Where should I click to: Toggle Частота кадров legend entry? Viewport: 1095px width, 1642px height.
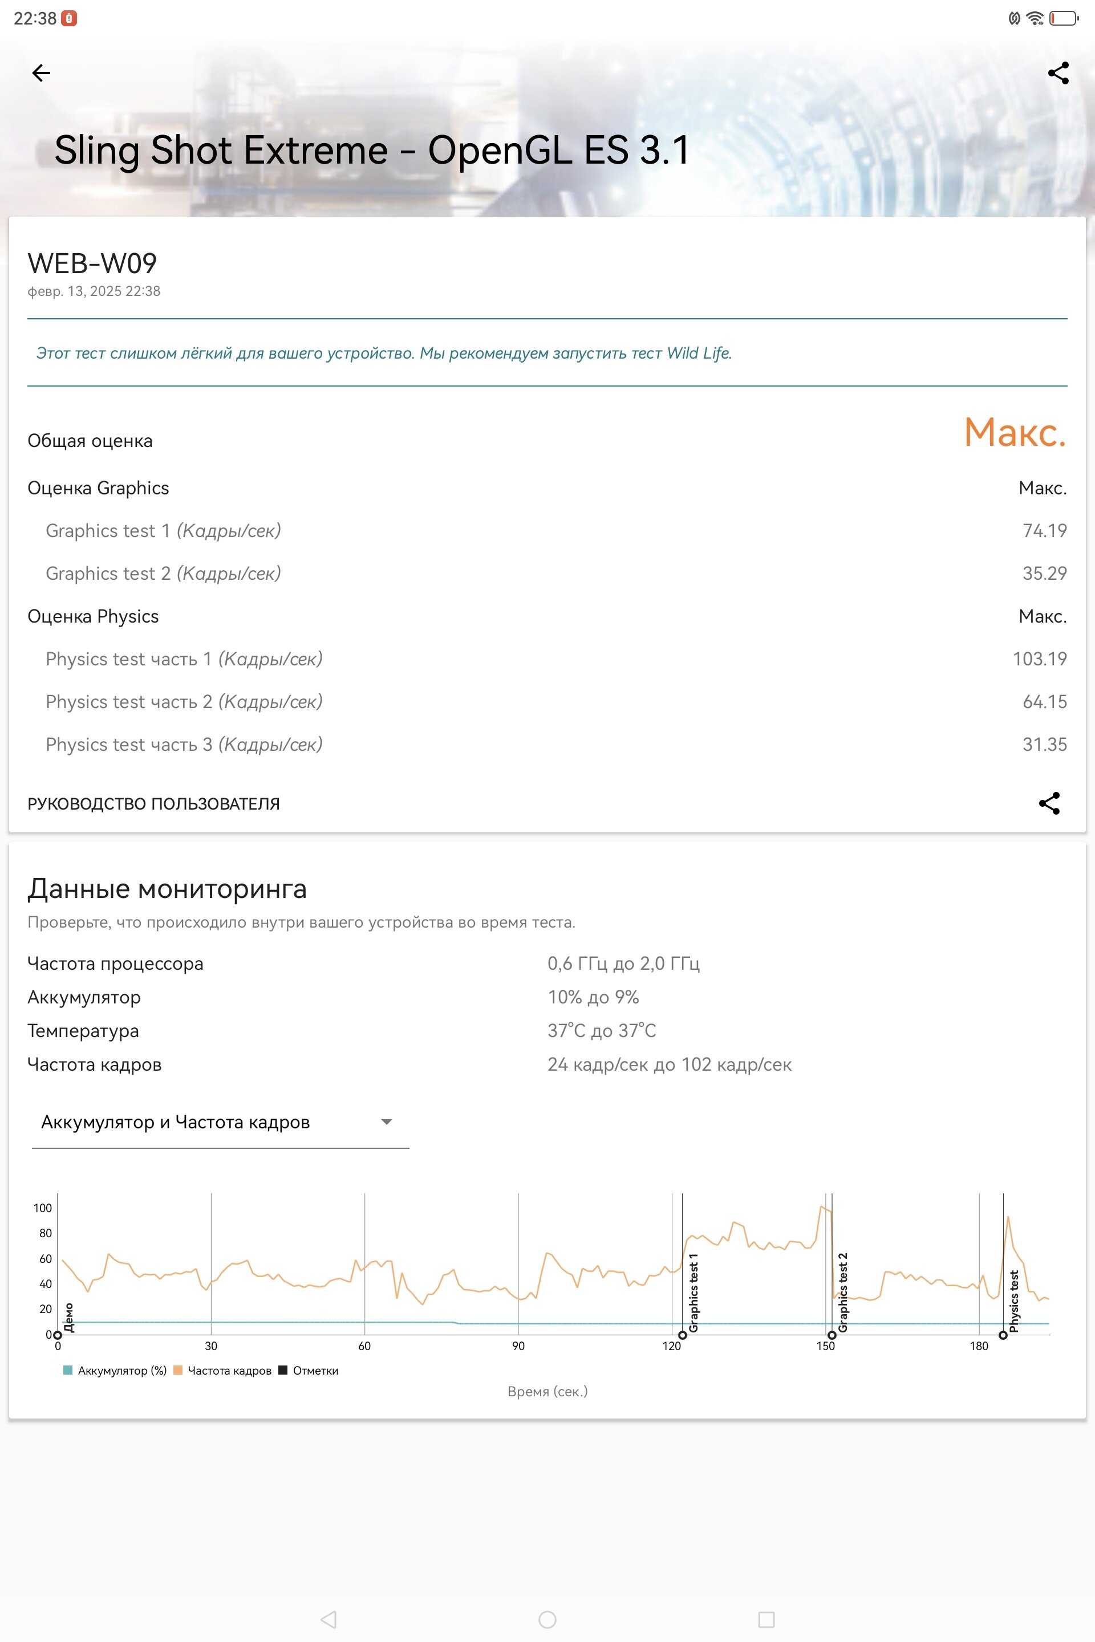pos(222,1371)
